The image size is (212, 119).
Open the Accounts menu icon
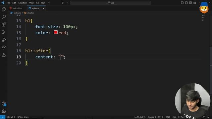[x=4, y=104]
